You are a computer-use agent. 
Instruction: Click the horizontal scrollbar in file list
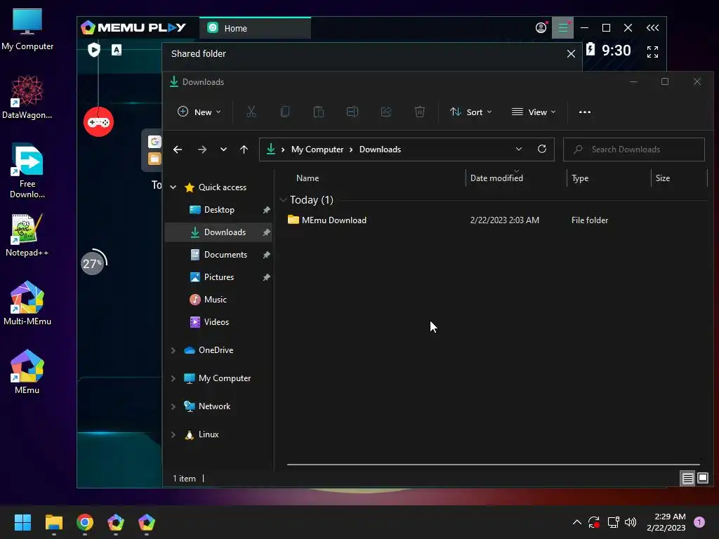coord(494,465)
